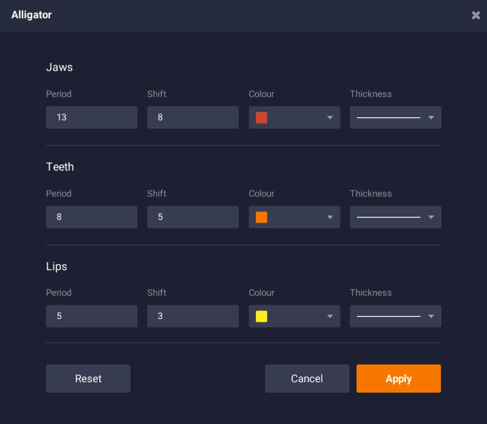Close the Alligator settings dialog
The width and height of the screenshot is (487, 424).
[x=476, y=15]
